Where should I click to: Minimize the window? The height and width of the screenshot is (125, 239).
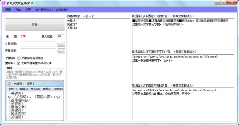[217, 2]
